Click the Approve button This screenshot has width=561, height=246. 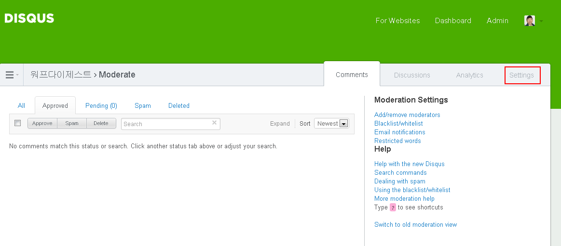[x=42, y=123]
